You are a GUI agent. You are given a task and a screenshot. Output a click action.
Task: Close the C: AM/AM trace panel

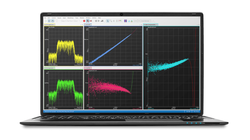click(x=141, y=25)
